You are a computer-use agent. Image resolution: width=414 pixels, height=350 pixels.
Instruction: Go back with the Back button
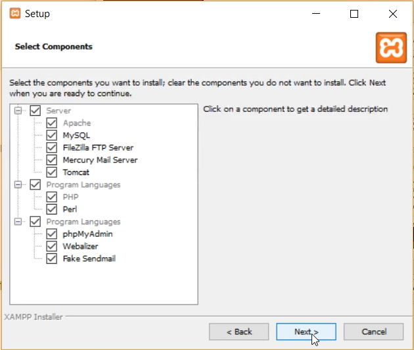click(x=239, y=332)
